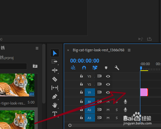Select the Ripple Edit tool
Screen dimensions: 161x129
pyautogui.click(x=55, y=70)
